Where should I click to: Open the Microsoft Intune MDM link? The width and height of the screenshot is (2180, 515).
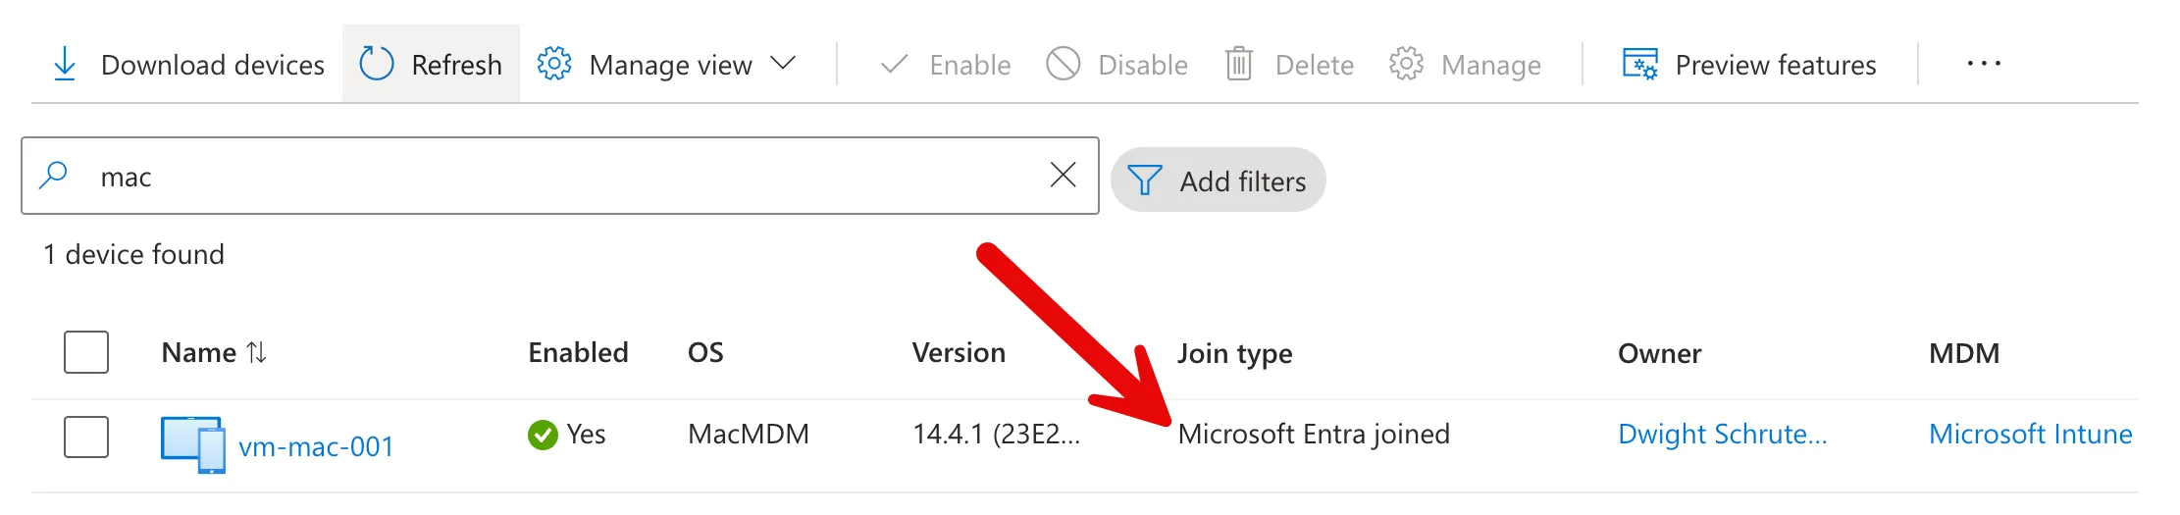tap(2031, 434)
